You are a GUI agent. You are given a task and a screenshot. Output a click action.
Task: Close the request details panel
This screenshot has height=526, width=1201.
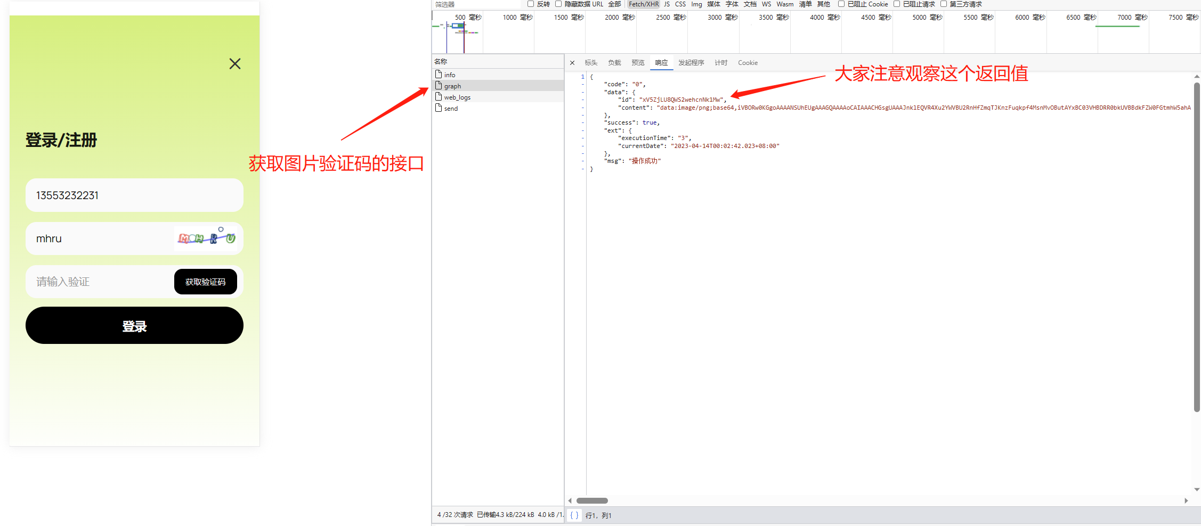click(x=572, y=63)
